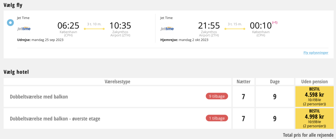Click the Værelsestype column header
The width and height of the screenshot is (336, 139).
click(117, 82)
